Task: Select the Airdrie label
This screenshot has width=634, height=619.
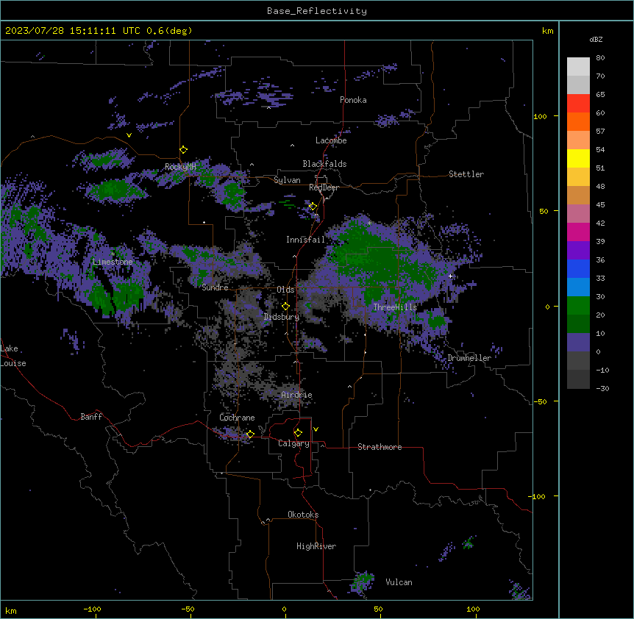Action: coord(297,395)
